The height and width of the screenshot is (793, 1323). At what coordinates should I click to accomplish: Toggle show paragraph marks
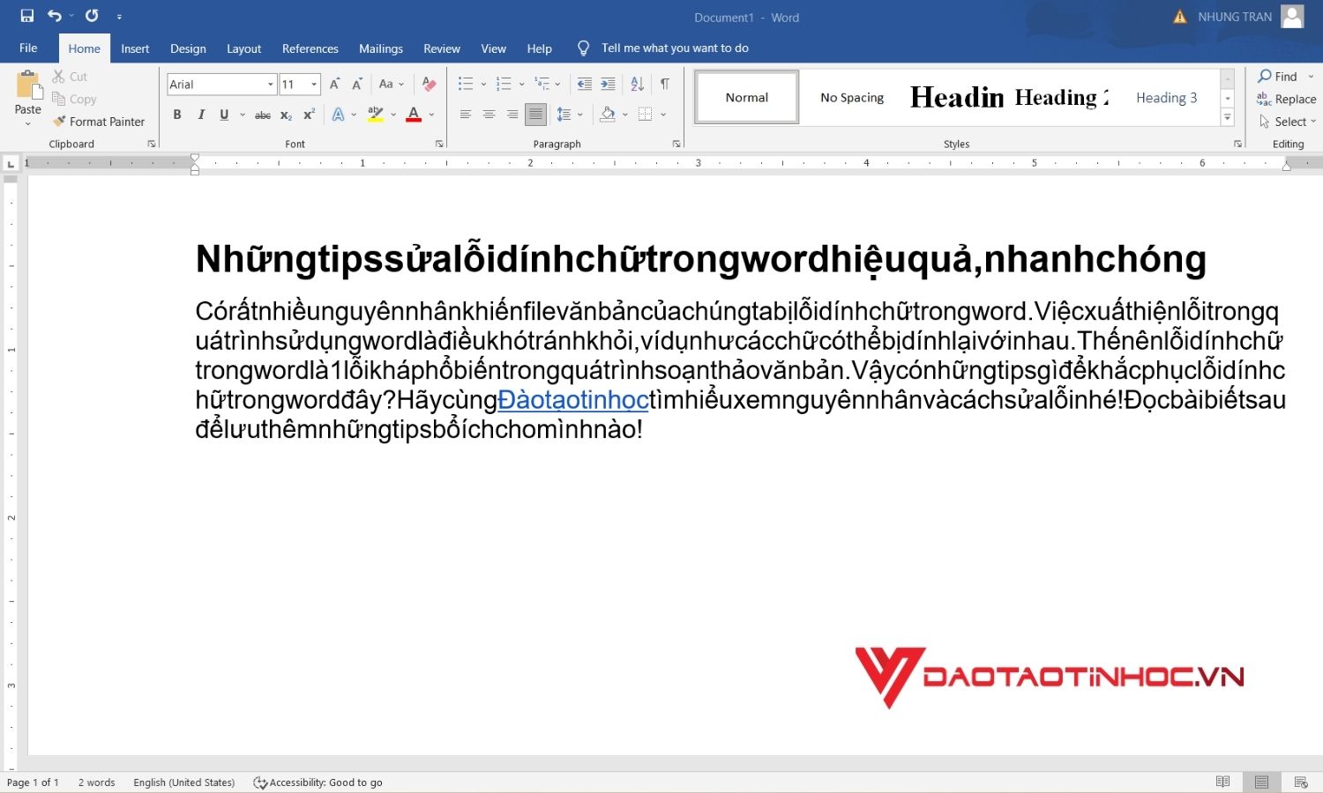664,83
